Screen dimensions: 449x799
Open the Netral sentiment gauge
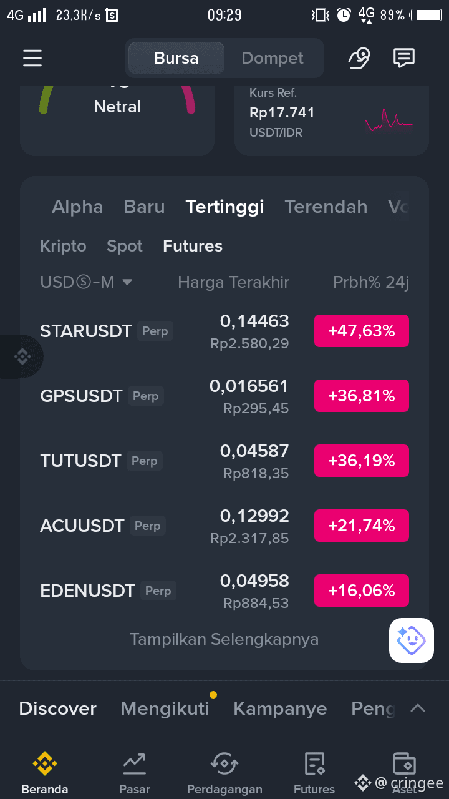click(x=117, y=119)
